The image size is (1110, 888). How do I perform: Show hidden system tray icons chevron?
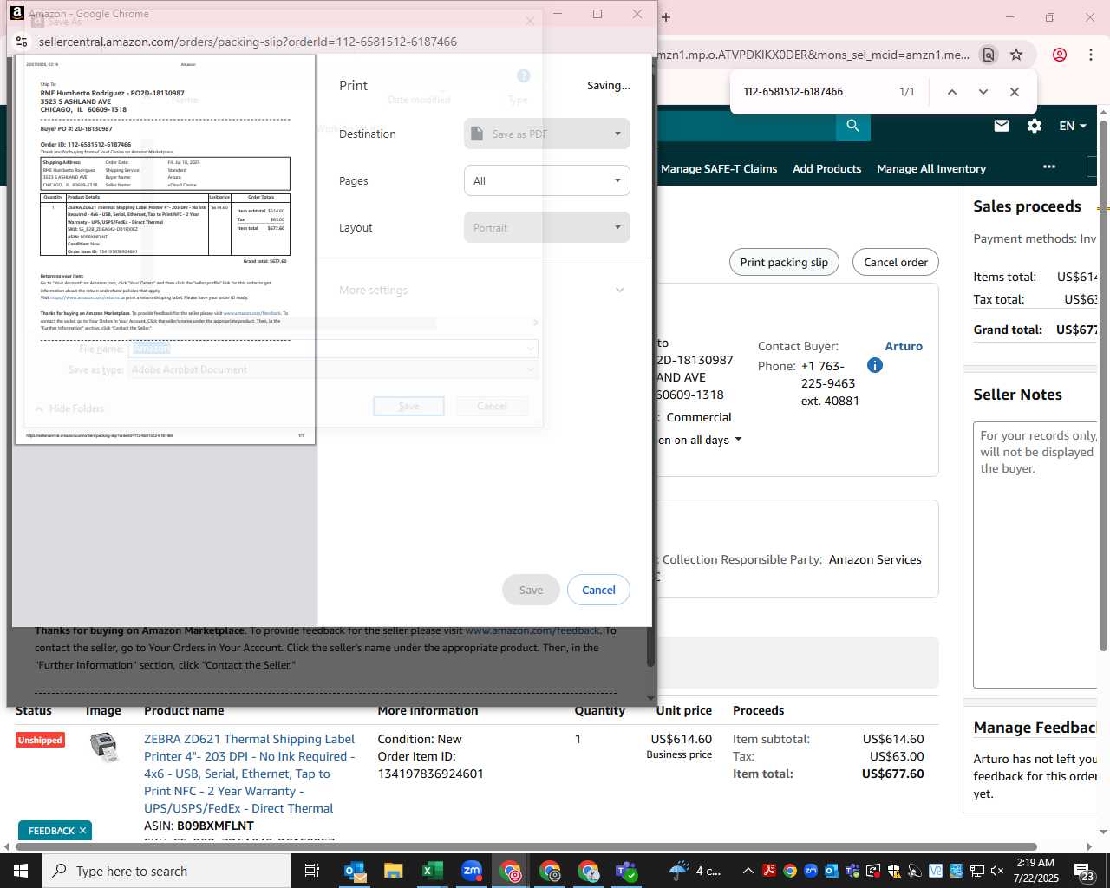click(748, 871)
